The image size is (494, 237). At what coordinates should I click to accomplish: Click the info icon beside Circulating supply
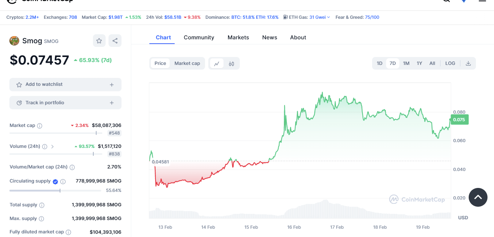[63, 181]
